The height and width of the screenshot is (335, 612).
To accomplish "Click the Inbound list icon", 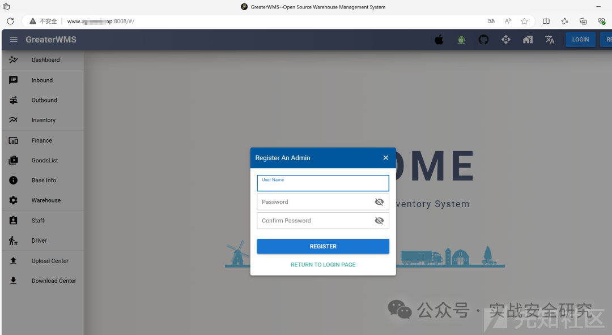I will [x=13, y=80].
